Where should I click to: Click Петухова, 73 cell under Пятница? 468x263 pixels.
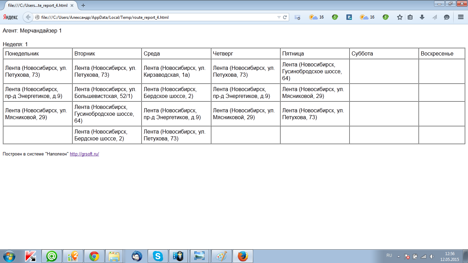[x=315, y=114]
